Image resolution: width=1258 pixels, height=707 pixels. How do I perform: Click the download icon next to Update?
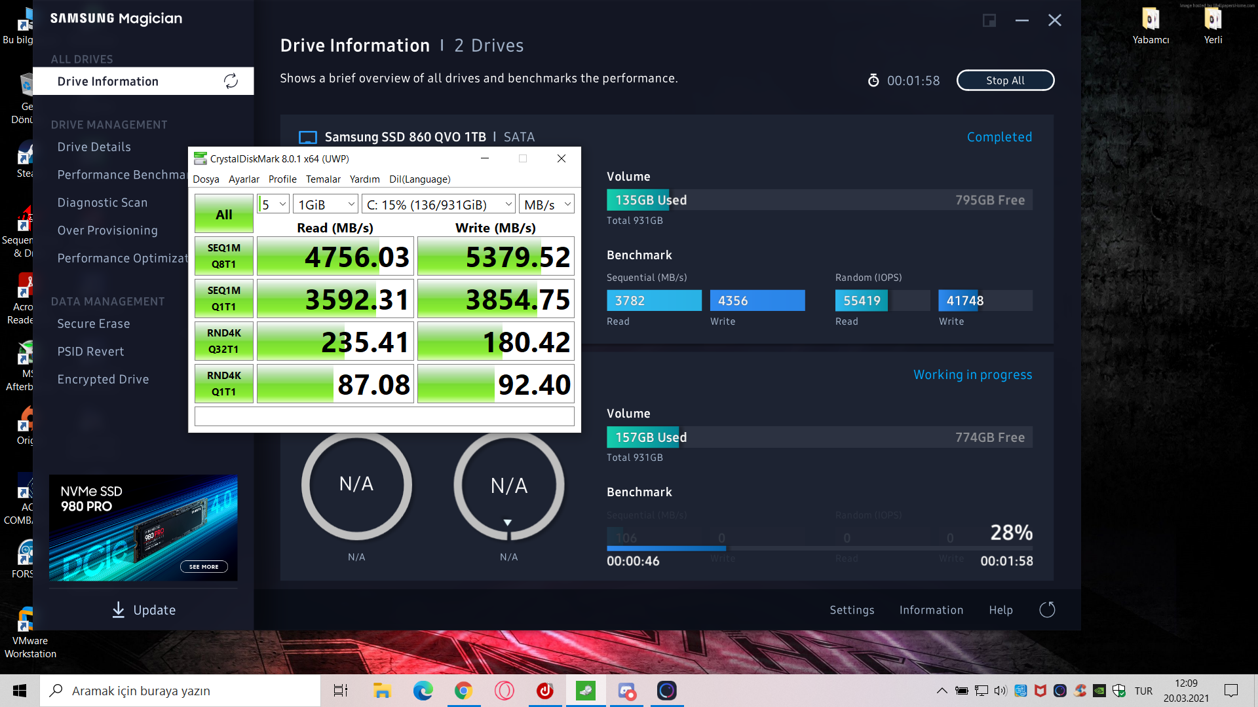[x=118, y=609]
